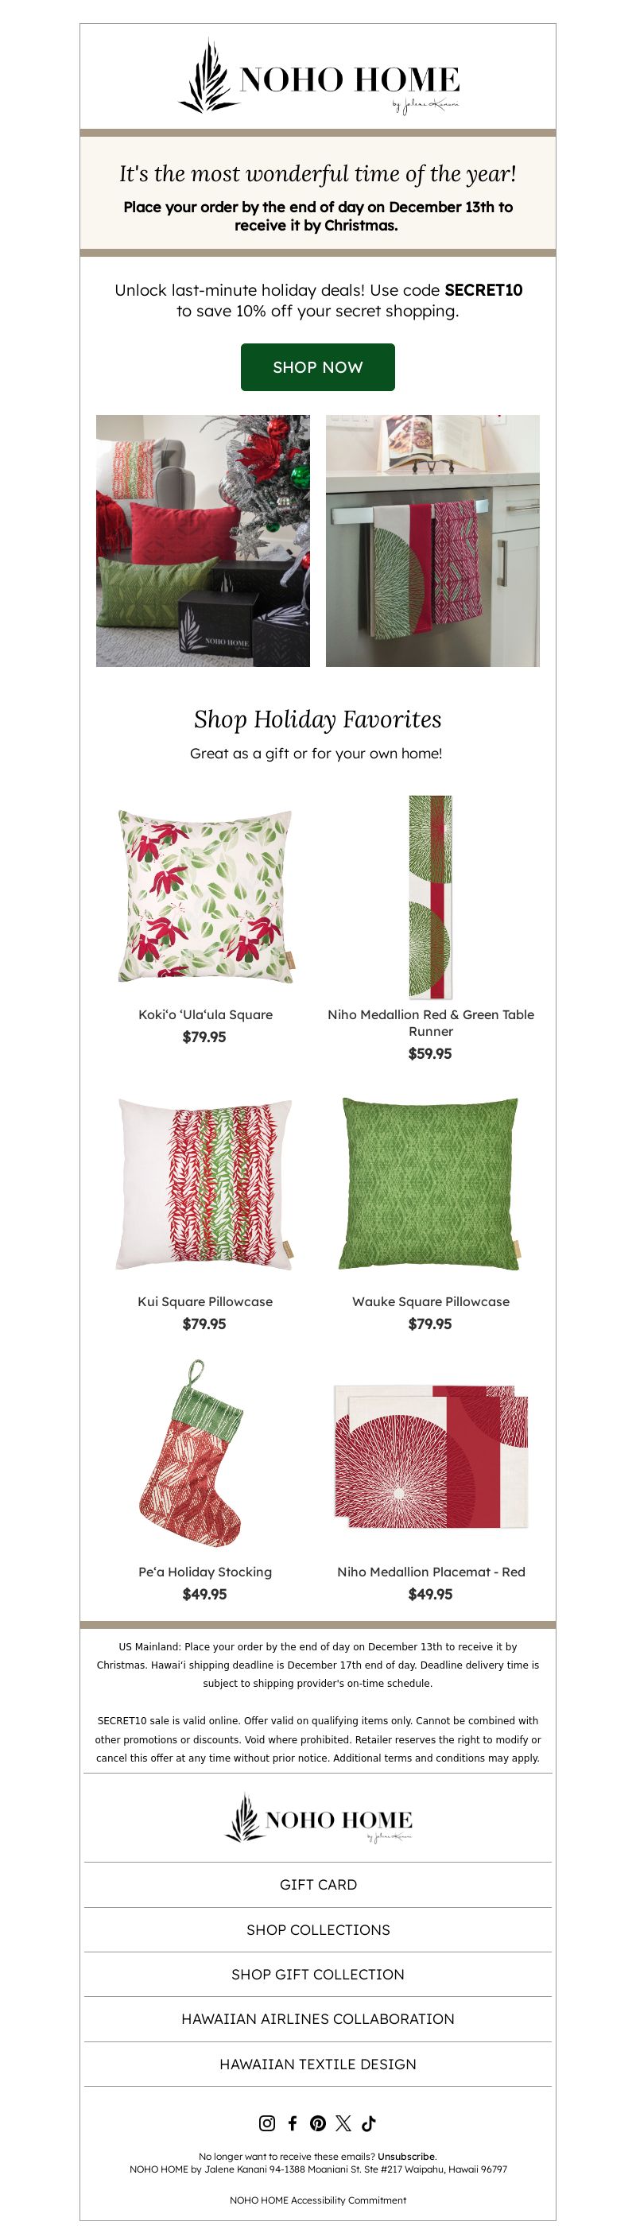Image resolution: width=636 pixels, height=2237 pixels.
Task: Open SHOP GIFT COLLECTION footer link
Action: click(318, 1974)
